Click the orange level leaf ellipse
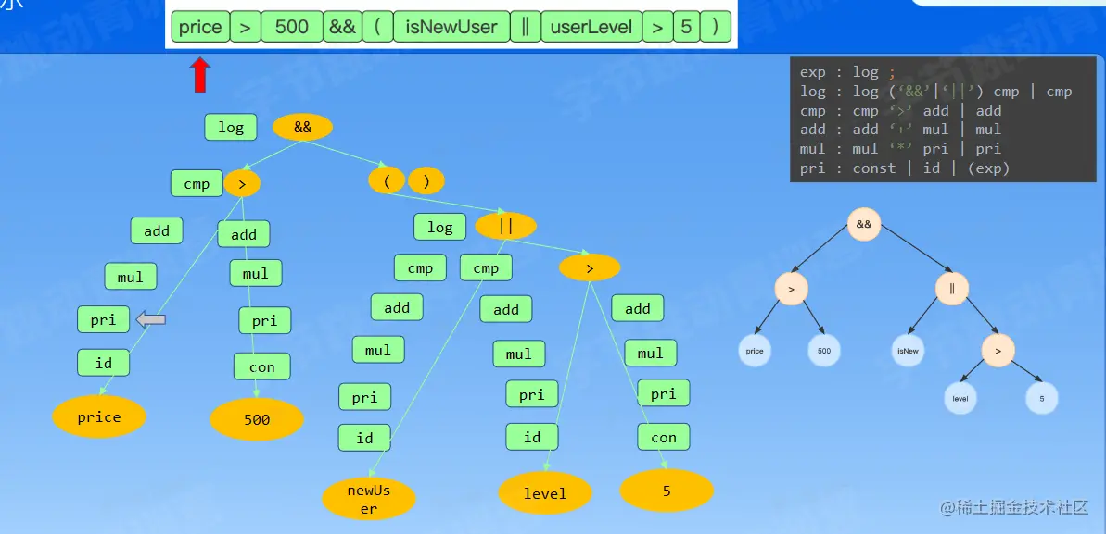1106x534 pixels. point(545,494)
